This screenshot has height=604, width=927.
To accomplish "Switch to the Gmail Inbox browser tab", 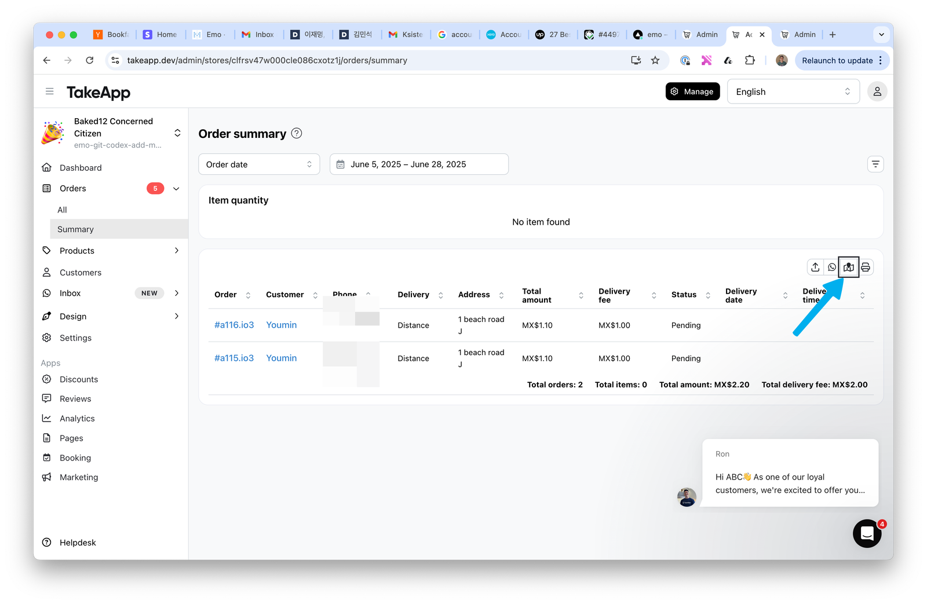I will [258, 35].
